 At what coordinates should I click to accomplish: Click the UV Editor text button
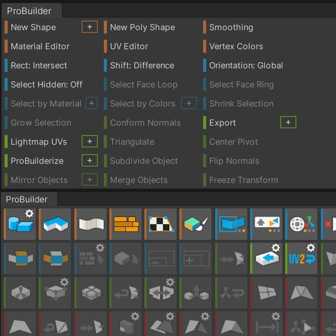click(129, 46)
